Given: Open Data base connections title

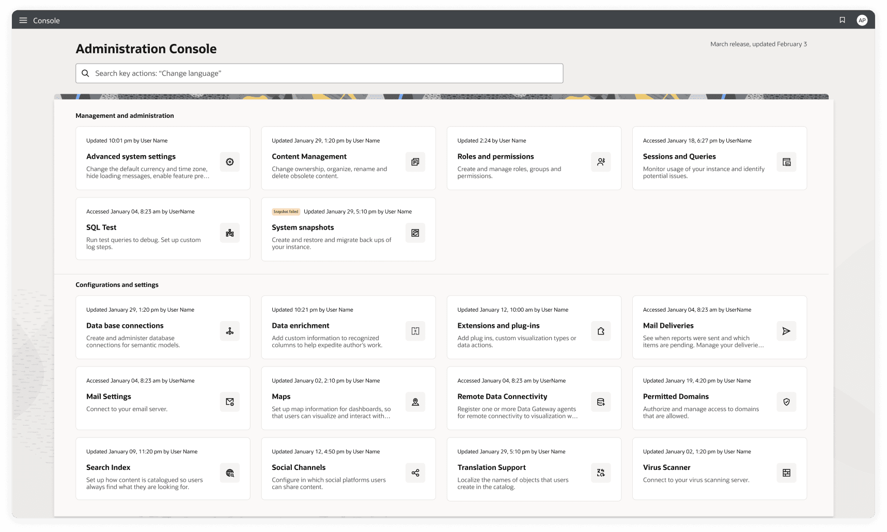Looking at the screenshot, I should [x=125, y=326].
